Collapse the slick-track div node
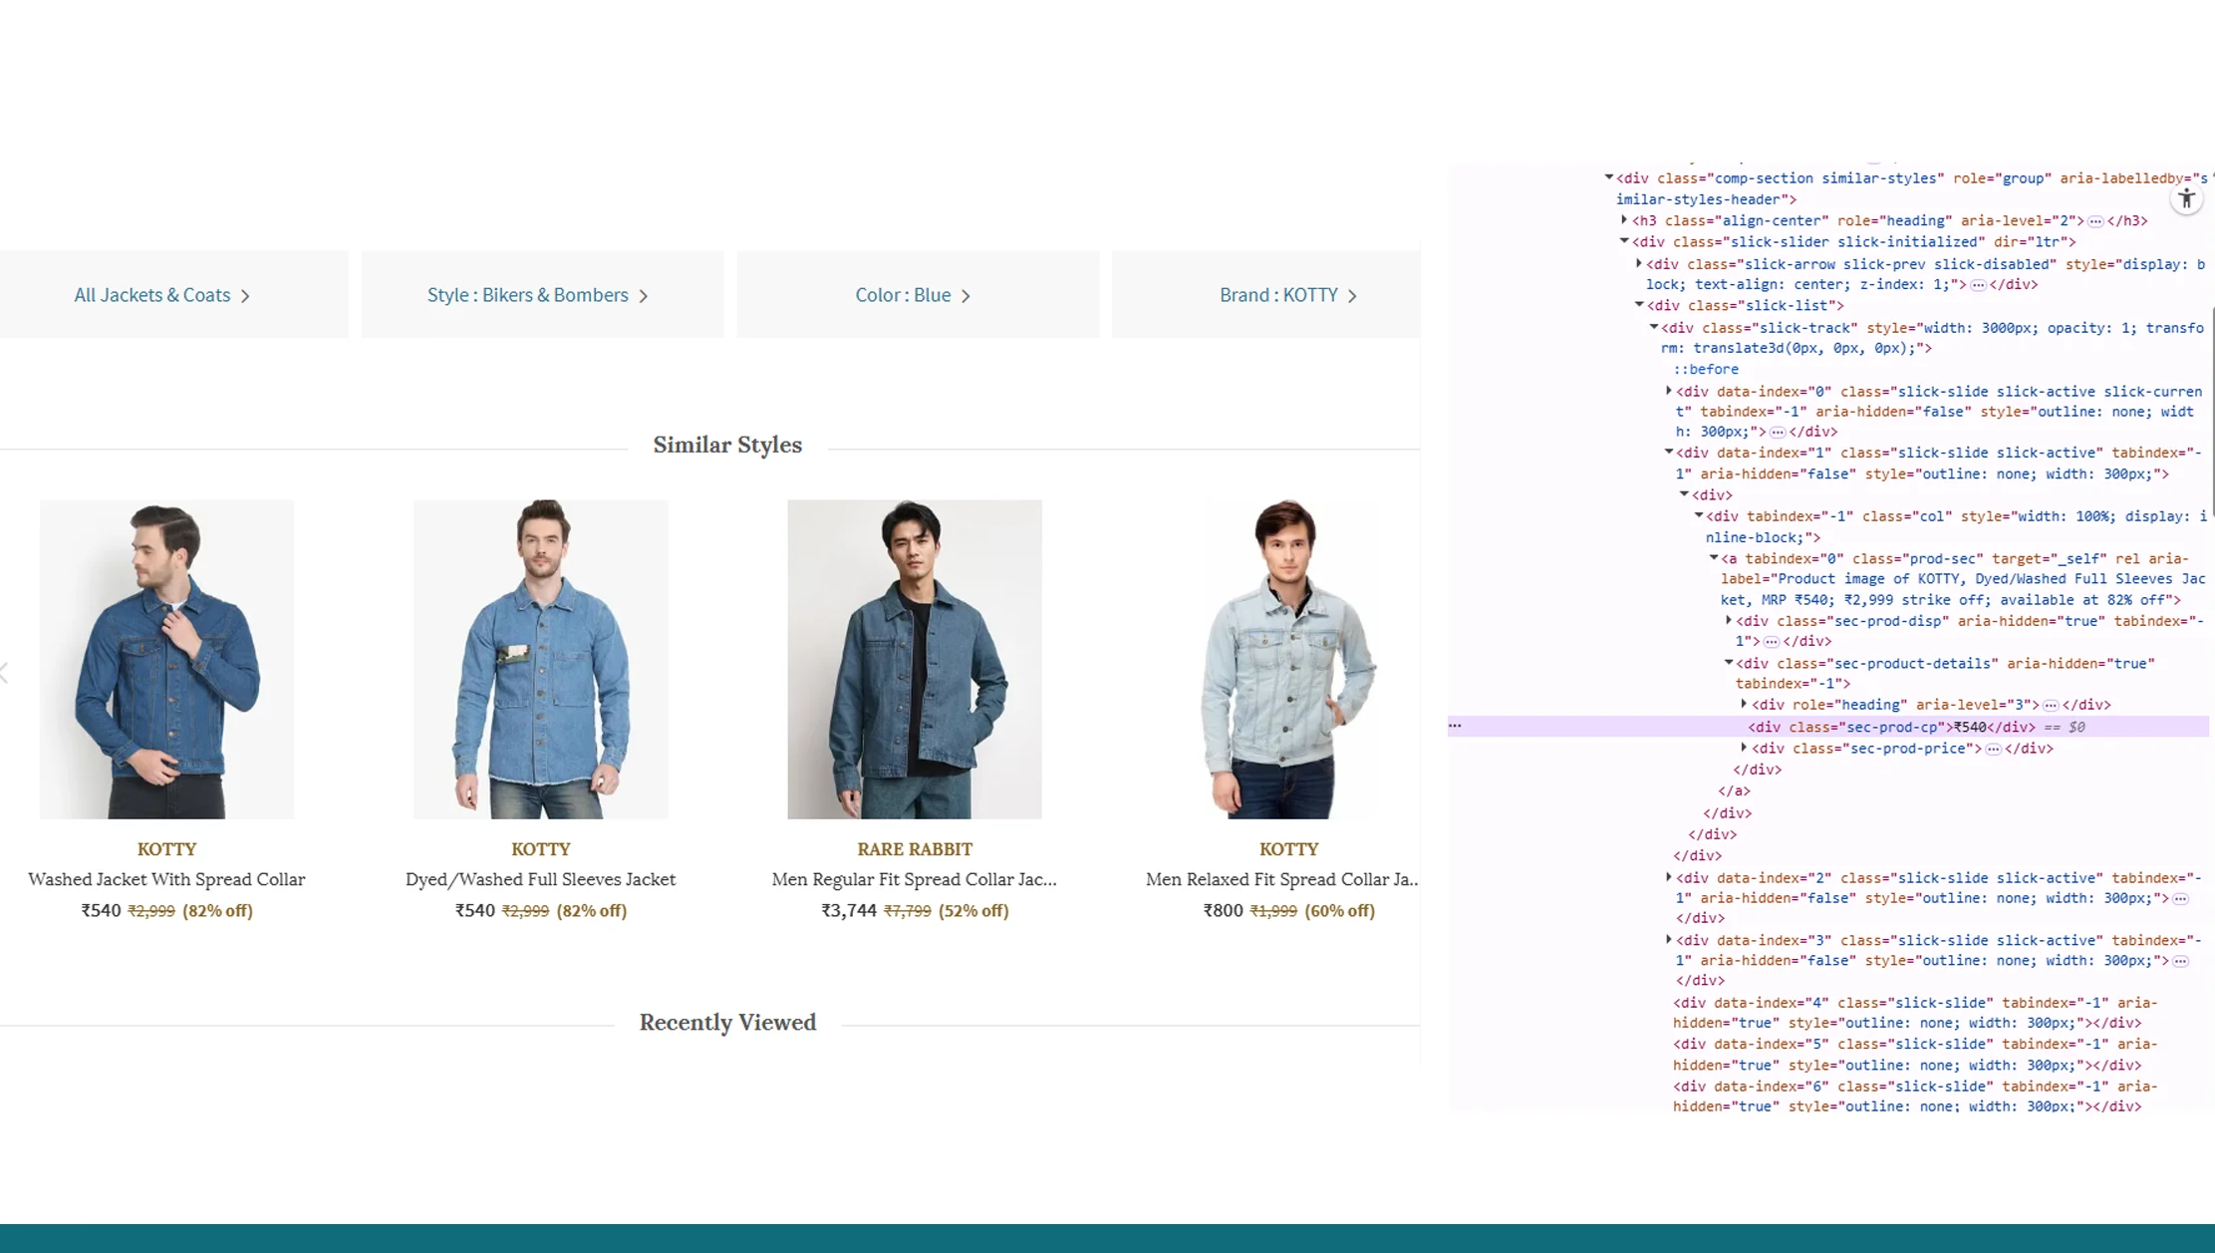 point(1654,327)
